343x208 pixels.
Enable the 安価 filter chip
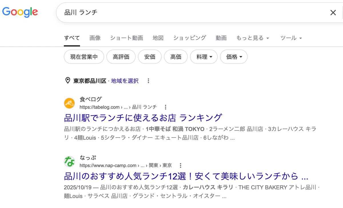pyautogui.click(x=150, y=57)
